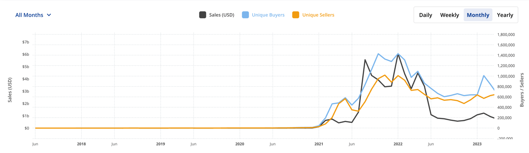Switch to the Yearly view

tap(505, 15)
